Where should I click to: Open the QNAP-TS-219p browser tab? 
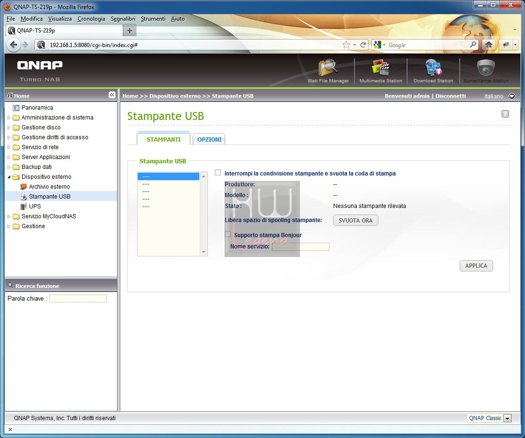64,31
